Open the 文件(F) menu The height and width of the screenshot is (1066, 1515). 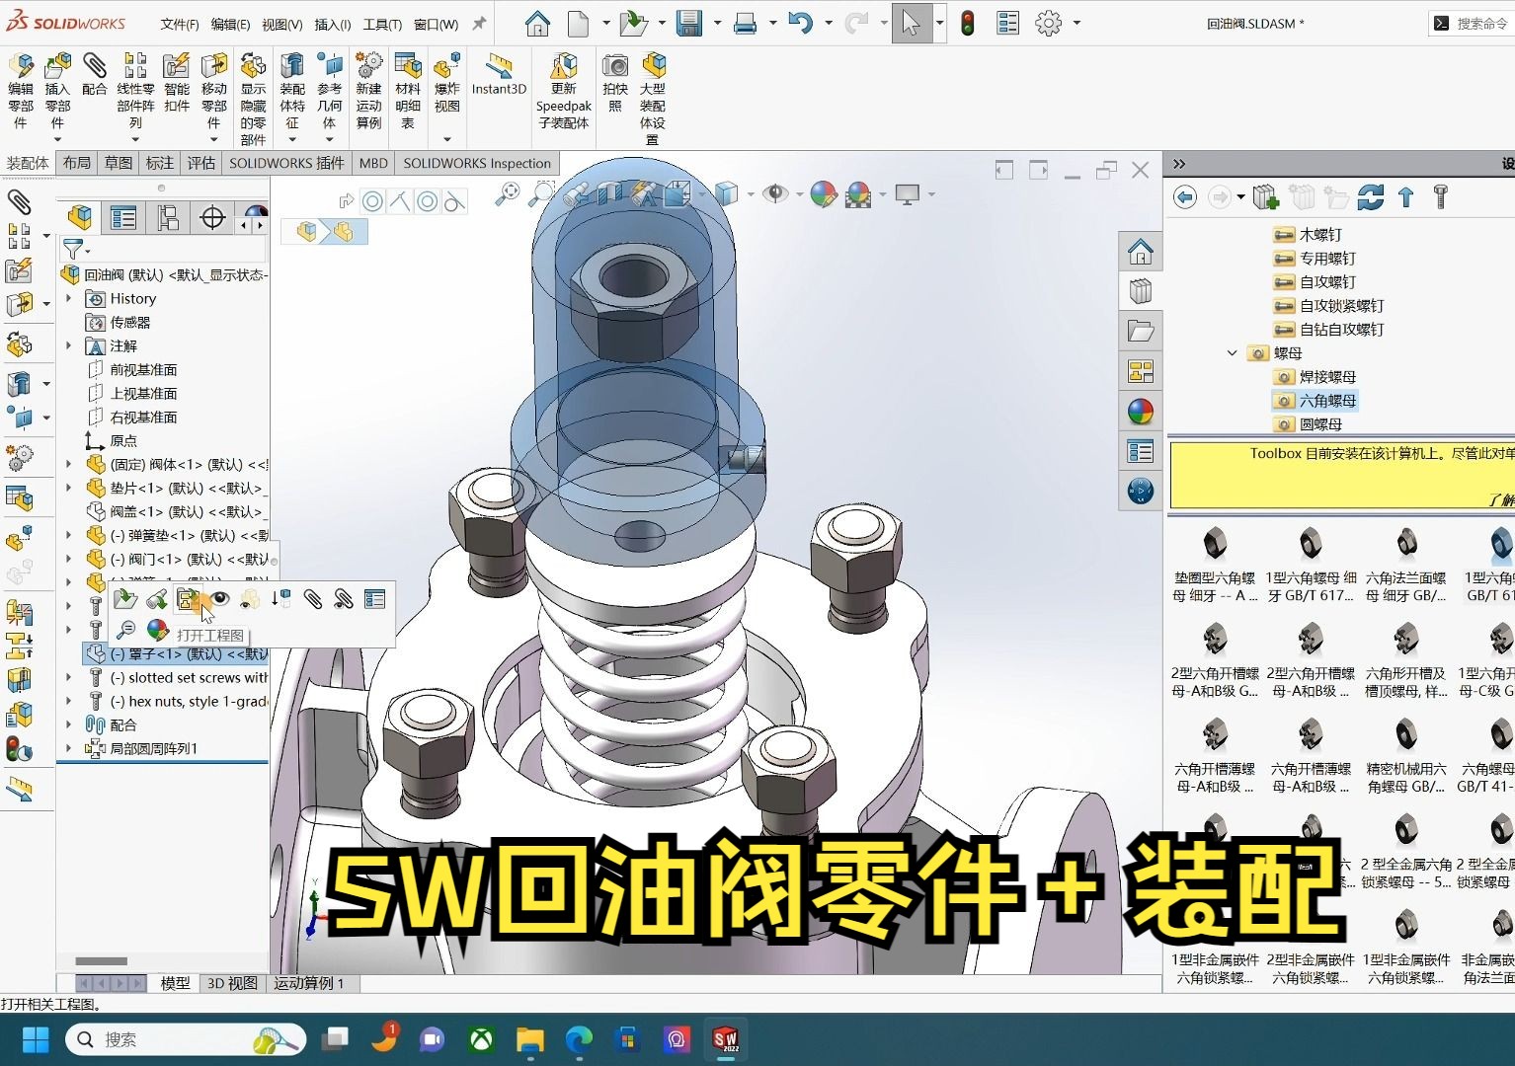[180, 24]
